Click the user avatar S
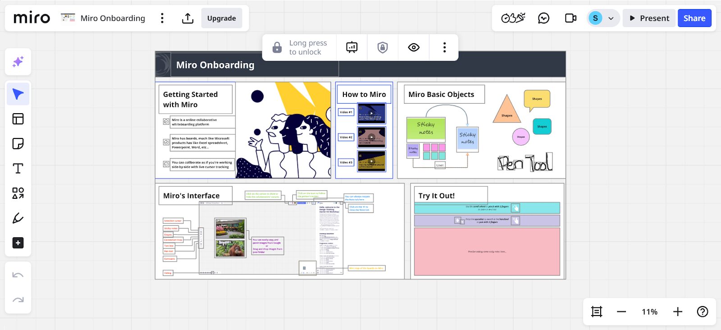Screen dimensions: 721x330 [595, 18]
